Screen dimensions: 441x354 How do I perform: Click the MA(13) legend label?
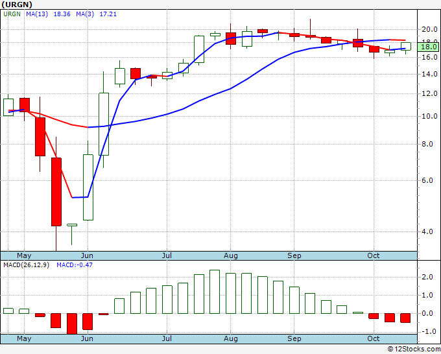point(37,14)
